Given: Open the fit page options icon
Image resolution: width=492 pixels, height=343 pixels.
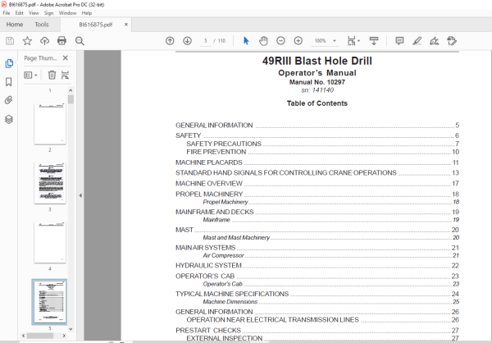Looking at the screenshot, I should (x=353, y=41).
